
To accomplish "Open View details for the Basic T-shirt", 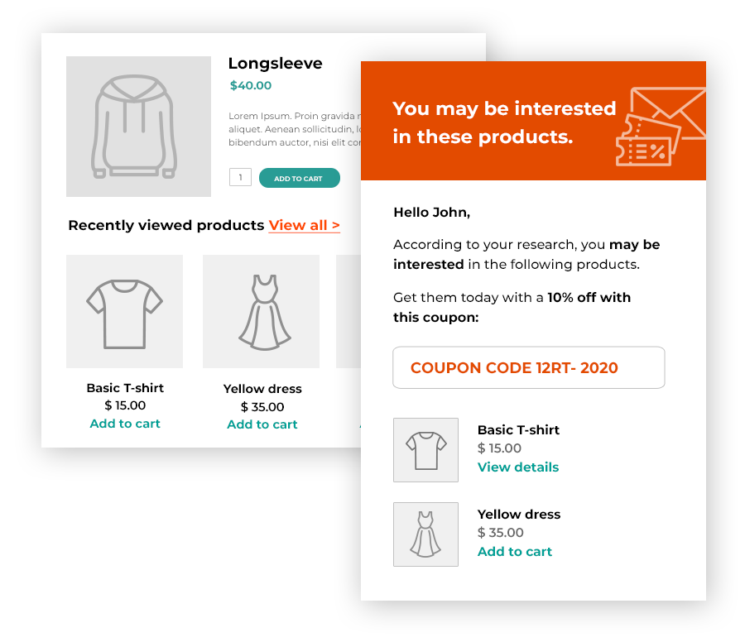I will click(517, 467).
